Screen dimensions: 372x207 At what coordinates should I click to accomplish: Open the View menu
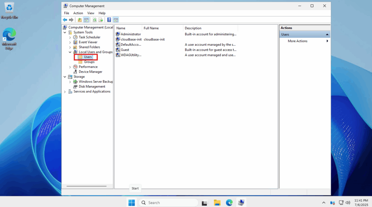tap(90, 13)
